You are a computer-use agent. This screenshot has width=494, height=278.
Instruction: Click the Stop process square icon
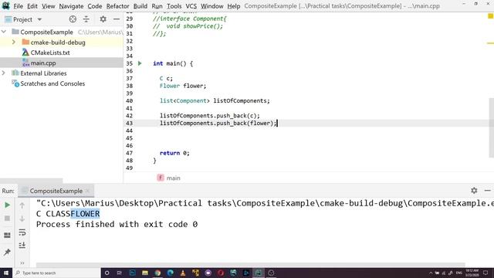pos(7,219)
